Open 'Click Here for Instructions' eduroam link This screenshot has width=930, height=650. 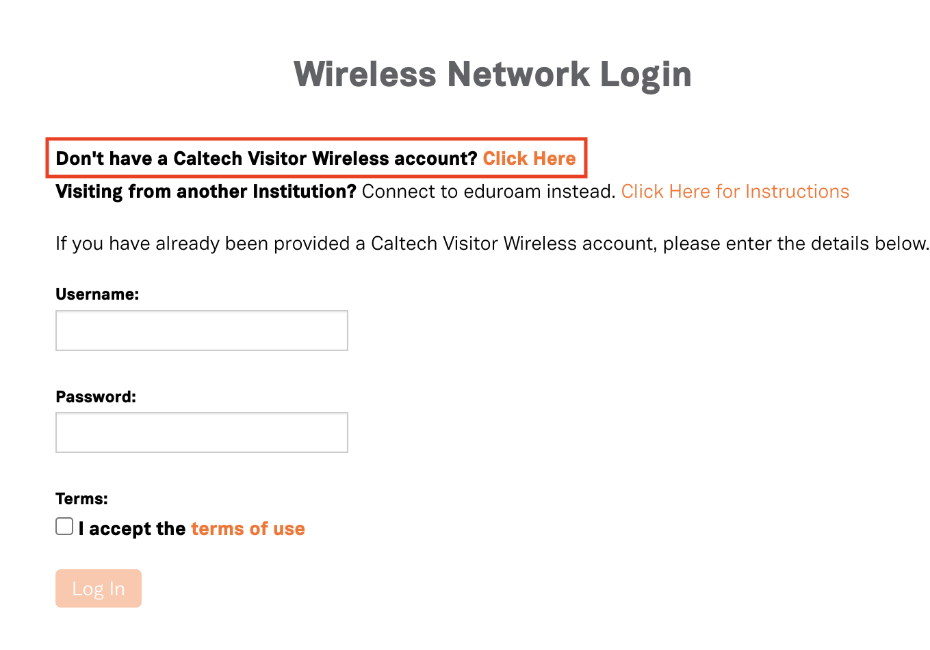[x=735, y=192]
